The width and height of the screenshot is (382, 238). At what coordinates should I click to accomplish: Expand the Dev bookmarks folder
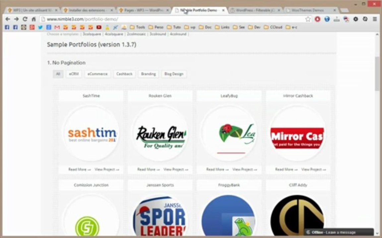254,27
